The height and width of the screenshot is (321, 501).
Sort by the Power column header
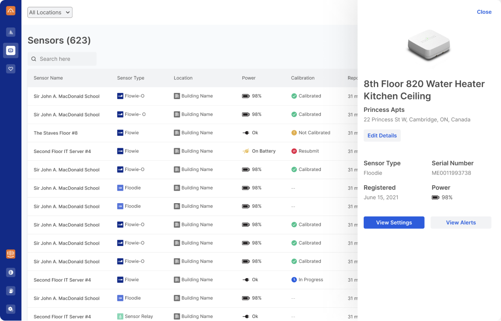coord(249,78)
